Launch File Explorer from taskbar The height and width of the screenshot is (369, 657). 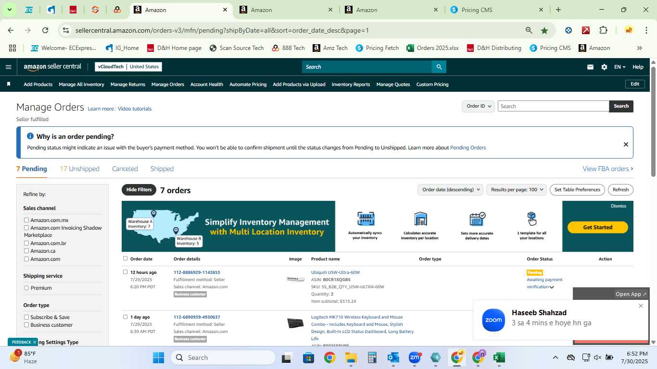351,357
